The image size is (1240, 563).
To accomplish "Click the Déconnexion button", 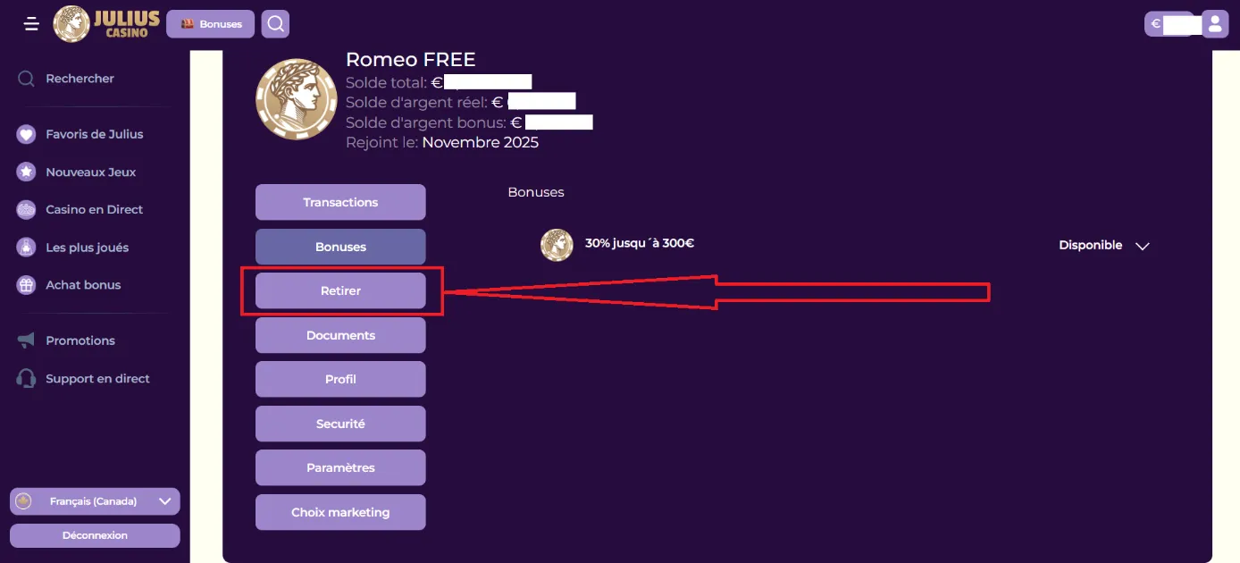I will (95, 535).
